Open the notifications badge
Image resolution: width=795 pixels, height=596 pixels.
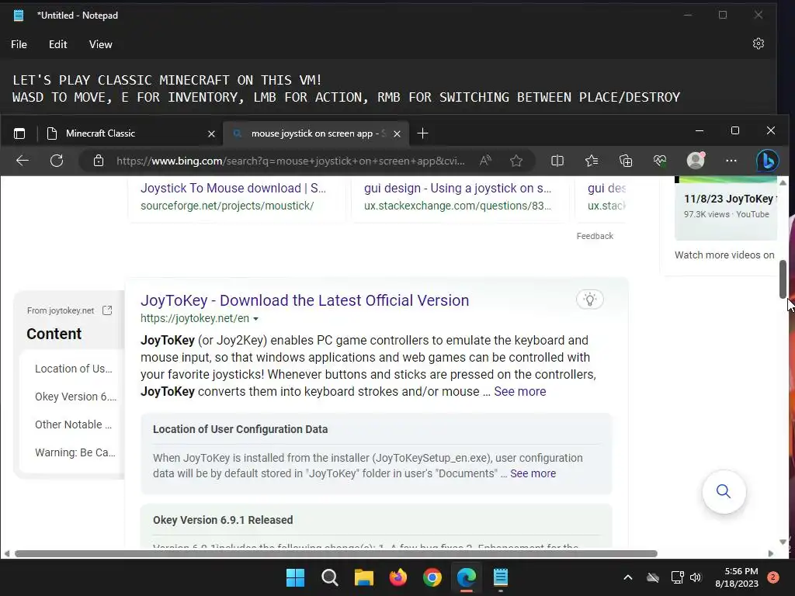[773, 577]
